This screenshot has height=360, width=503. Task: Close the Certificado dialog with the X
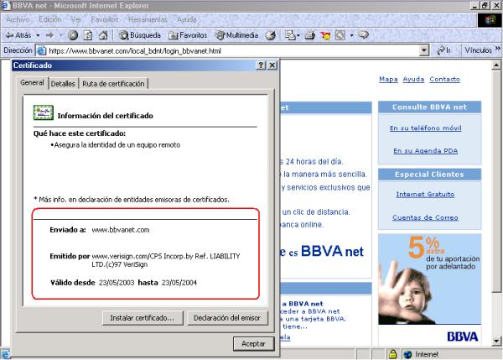pos(272,65)
